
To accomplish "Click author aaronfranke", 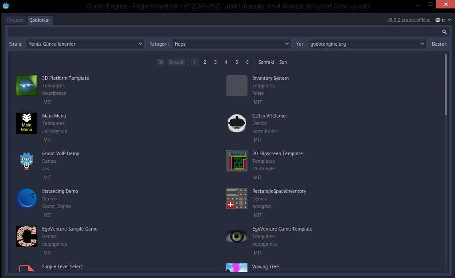I will point(265,131).
